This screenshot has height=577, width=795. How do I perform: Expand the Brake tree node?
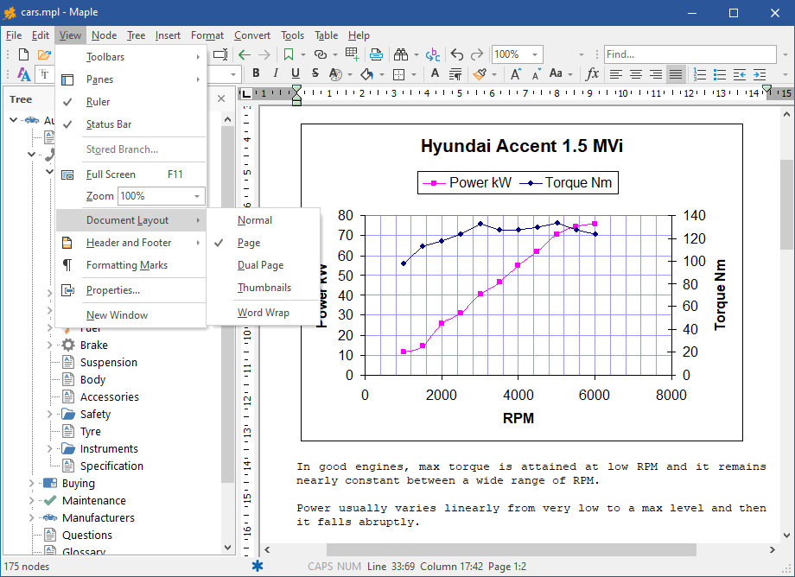pos(50,345)
